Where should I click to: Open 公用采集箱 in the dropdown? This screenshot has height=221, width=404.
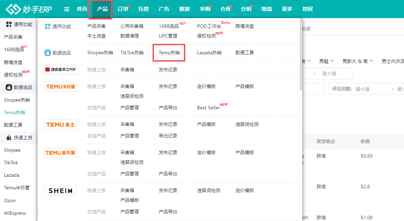tap(132, 26)
